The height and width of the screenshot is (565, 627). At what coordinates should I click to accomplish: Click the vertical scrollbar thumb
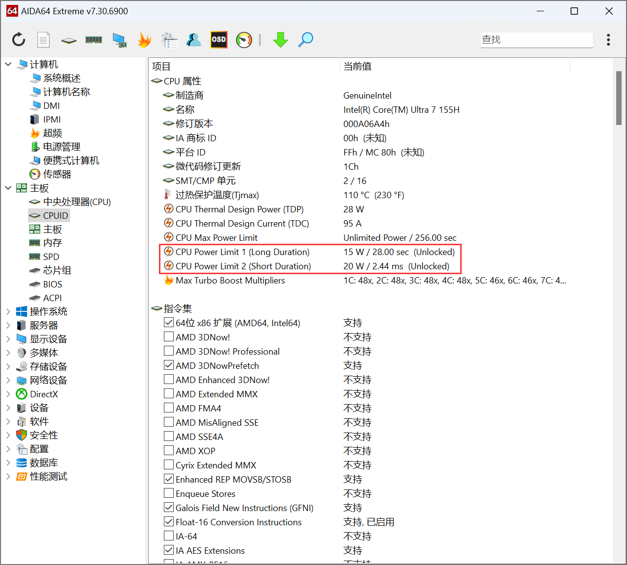[619, 98]
